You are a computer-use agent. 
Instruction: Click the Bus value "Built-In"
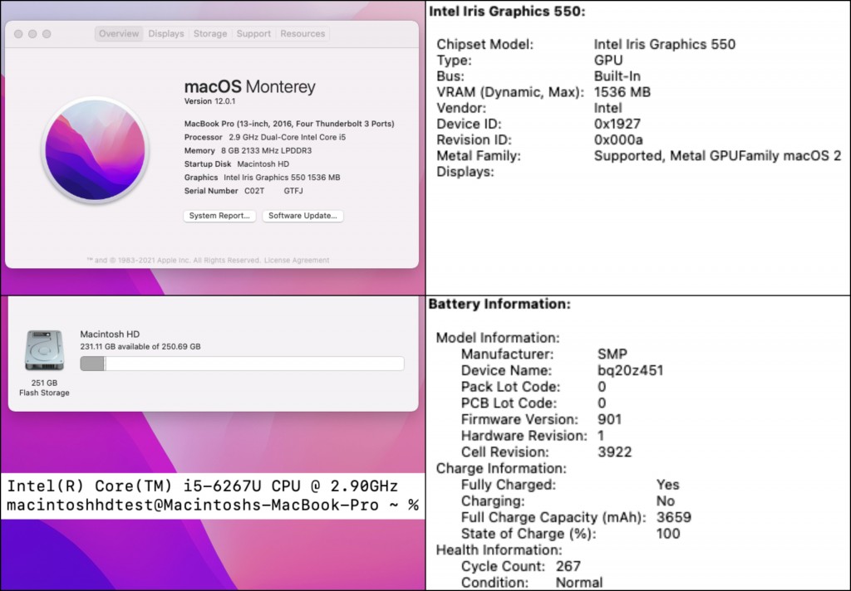(617, 76)
